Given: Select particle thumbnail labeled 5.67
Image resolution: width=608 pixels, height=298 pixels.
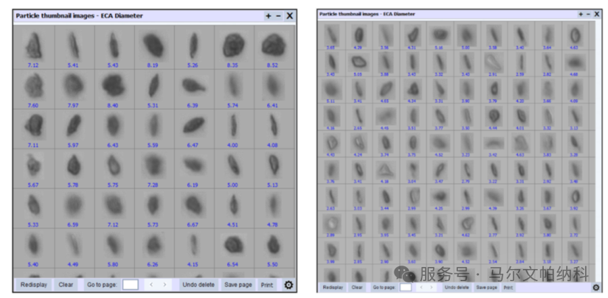Looking at the screenshot, I should tap(34, 166).
